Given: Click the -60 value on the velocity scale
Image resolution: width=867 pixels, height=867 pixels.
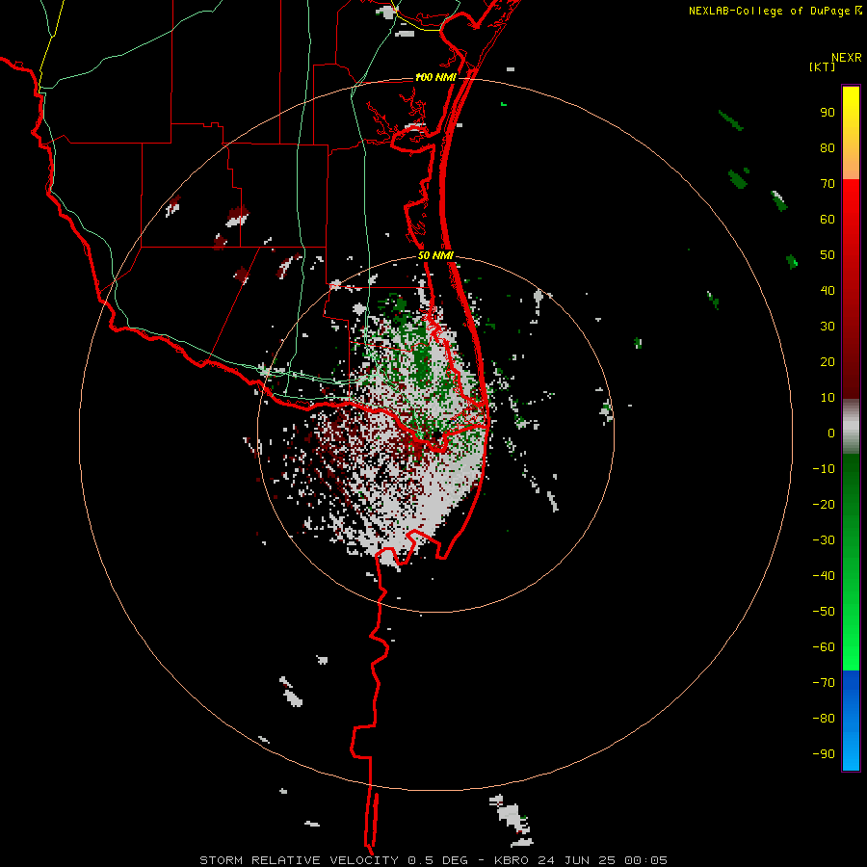Looking at the screenshot, I should (824, 647).
